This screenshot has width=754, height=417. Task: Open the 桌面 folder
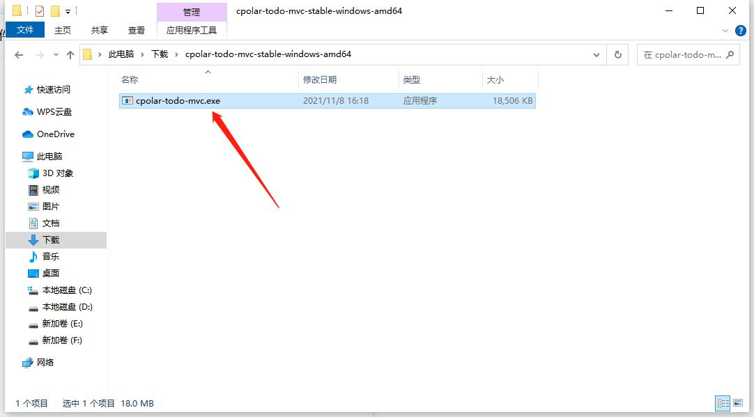point(50,274)
